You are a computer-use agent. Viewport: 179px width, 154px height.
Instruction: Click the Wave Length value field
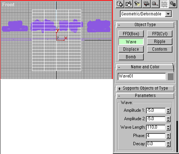click(x=156, y=127)
